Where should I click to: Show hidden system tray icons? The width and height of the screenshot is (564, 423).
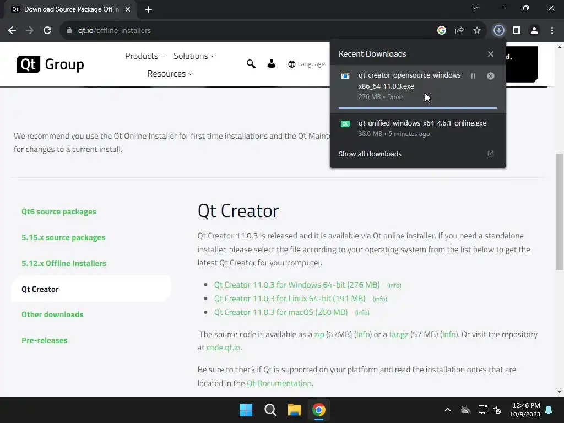(448, 410)
